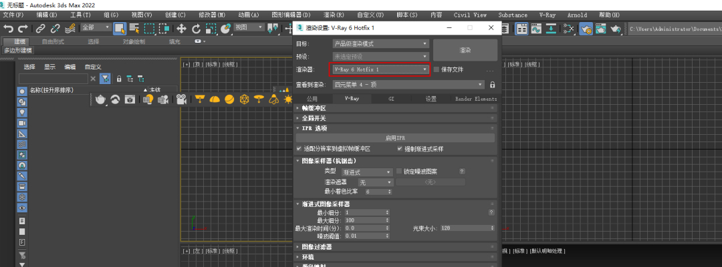722x267 pixels.
Task: Switch to the 公用 tab
Action: tap(312, 98)
